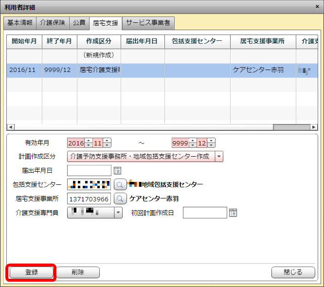Open the サービス事業者 tab

(x=148, y=23)
